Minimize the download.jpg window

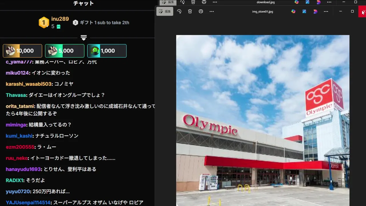344,2
